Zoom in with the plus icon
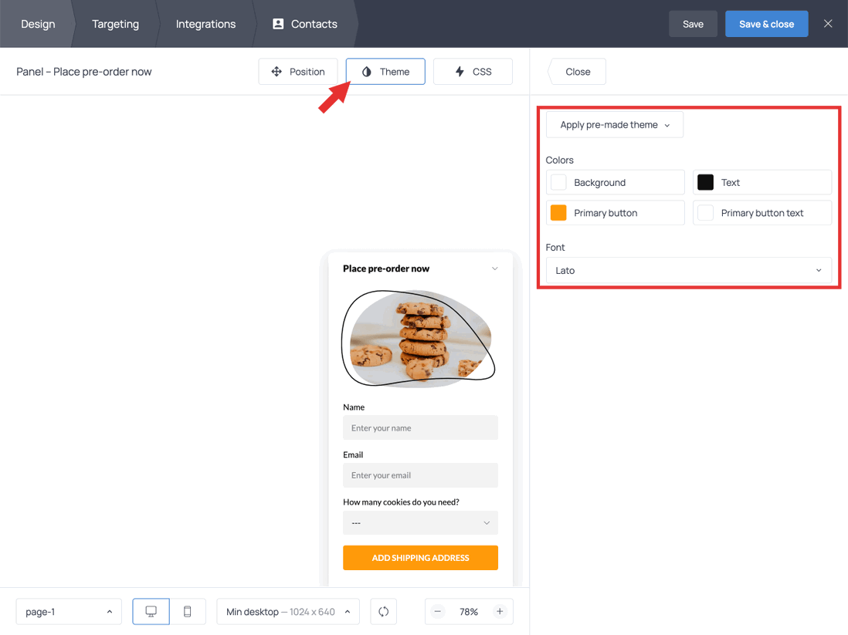848x635 pixels. [500, 611]
